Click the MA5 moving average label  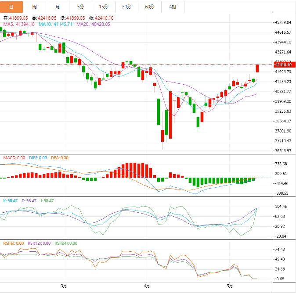[19, 24]
